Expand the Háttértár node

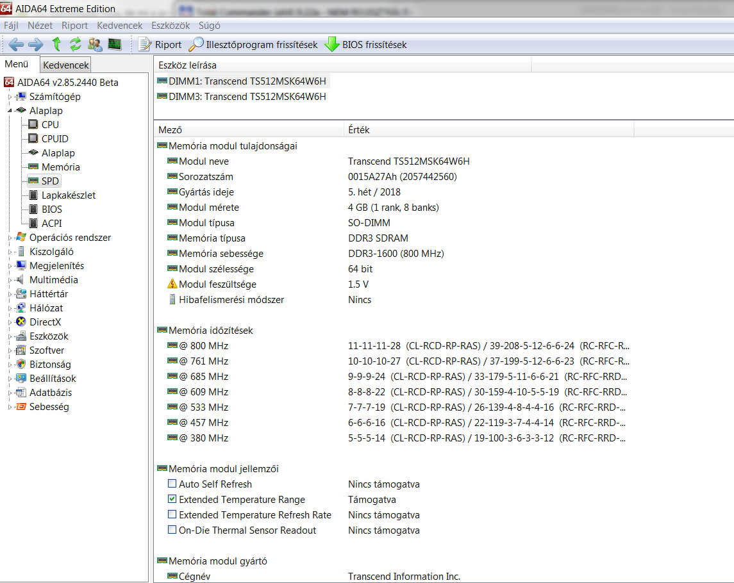coord(10,294)
